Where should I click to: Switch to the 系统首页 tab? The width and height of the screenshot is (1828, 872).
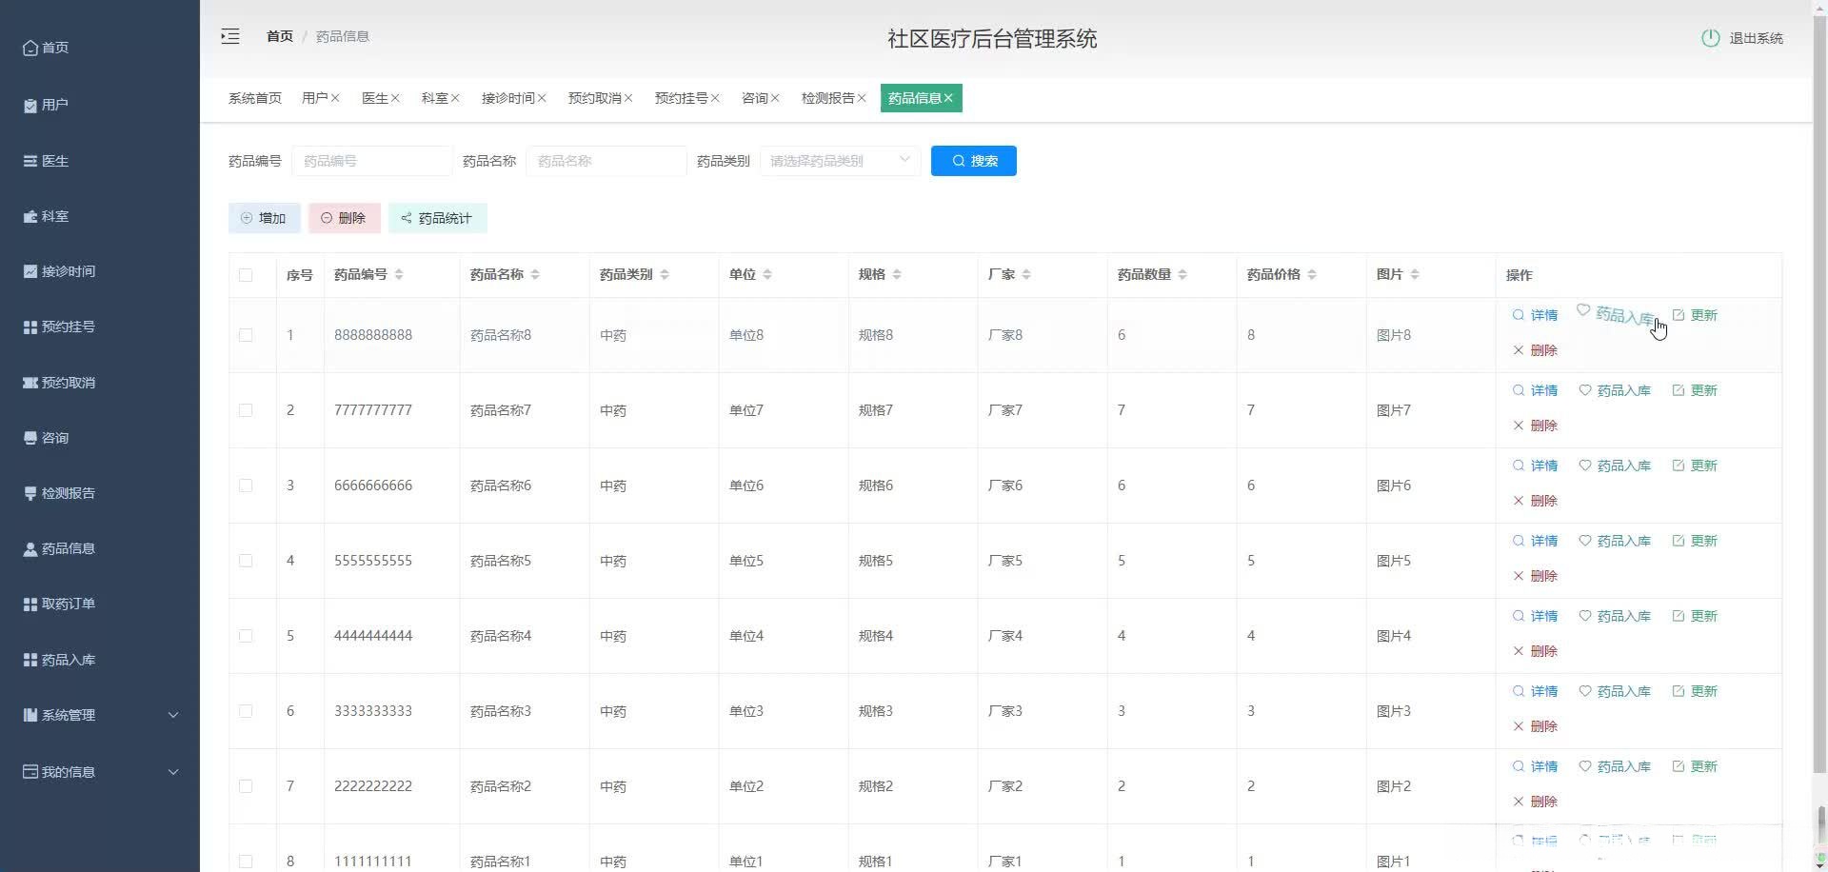(254, 97)
